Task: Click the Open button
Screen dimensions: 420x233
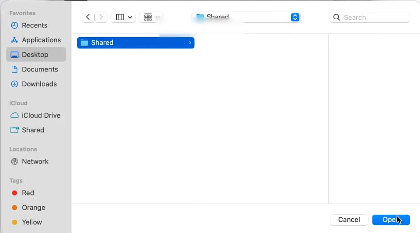Action: click(391, 219)
